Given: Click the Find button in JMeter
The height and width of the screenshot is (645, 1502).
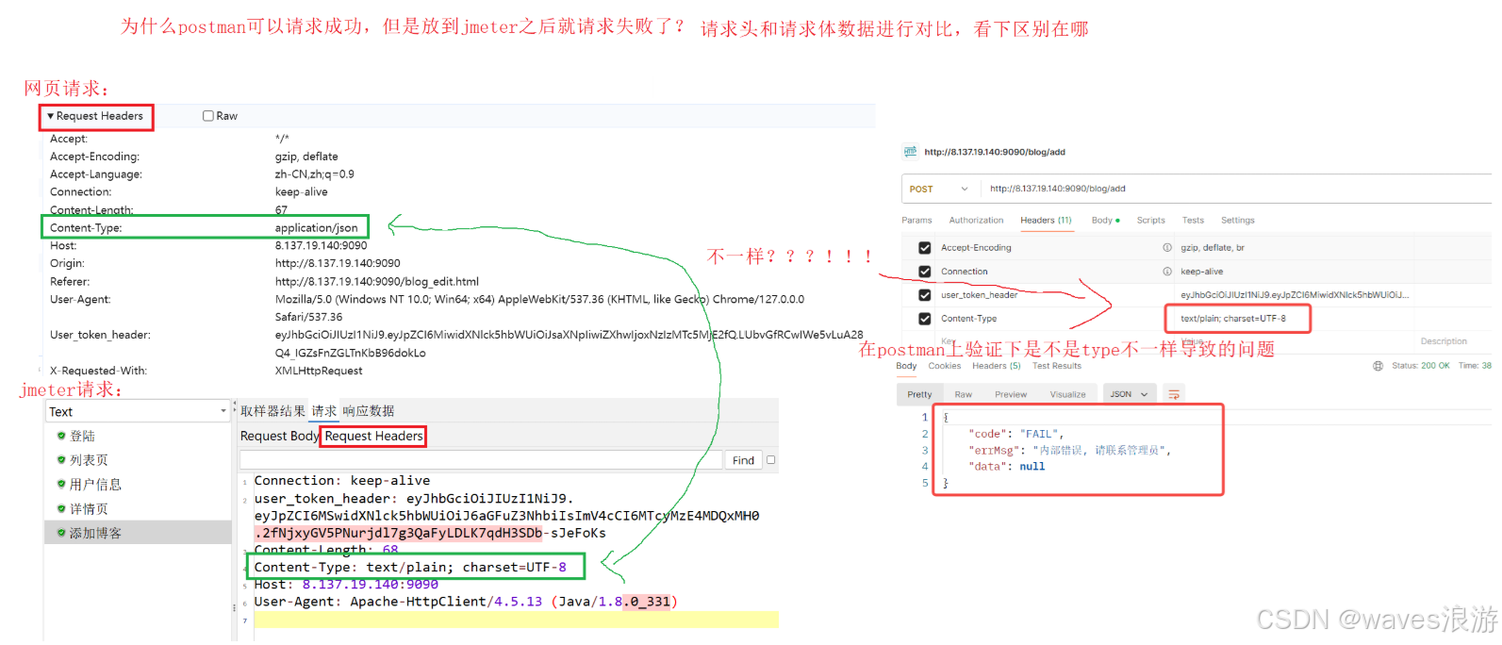Looking at the screenshot, I should [743, 460].
